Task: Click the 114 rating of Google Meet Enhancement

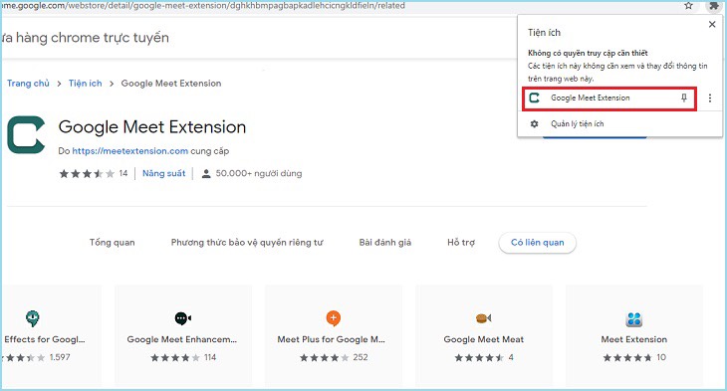Action: click(x=210, y=357)
